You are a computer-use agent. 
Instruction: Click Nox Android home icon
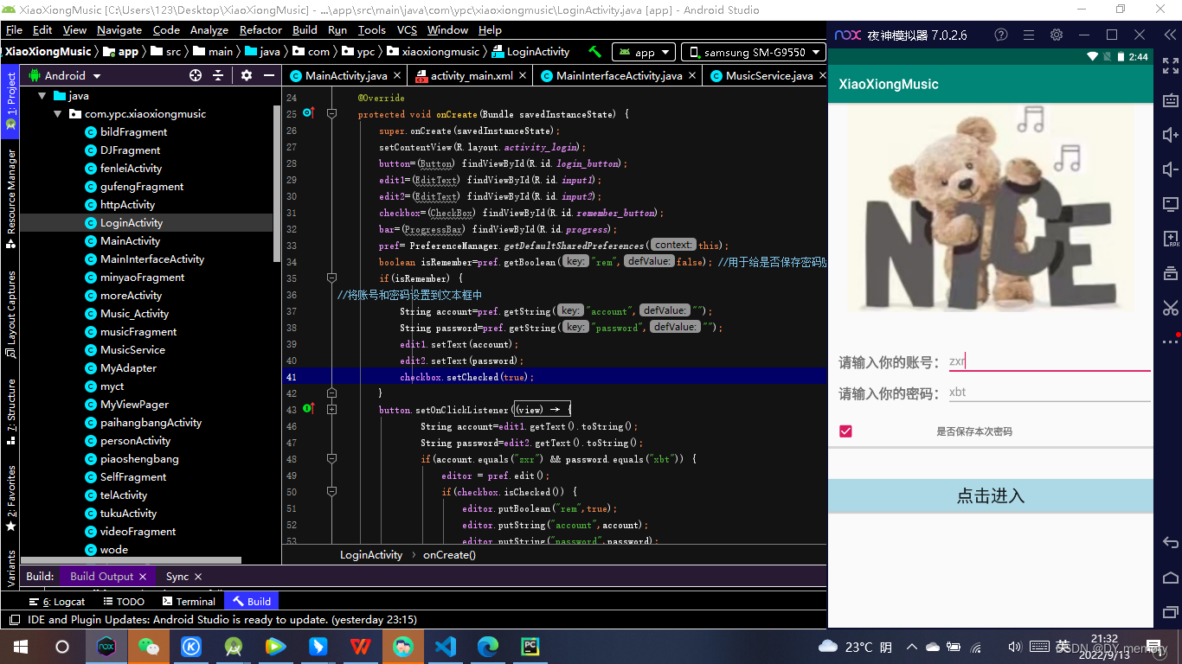coord(1170,577)
